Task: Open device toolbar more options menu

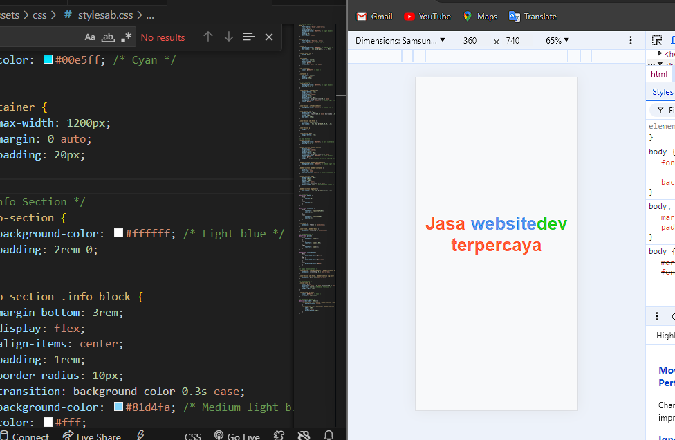Action: click(631, 41)
